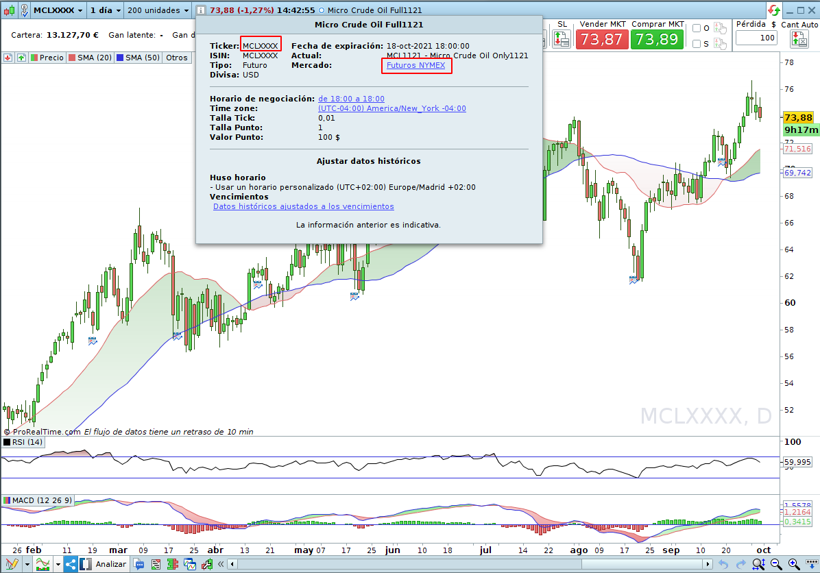
Task: Enable the O checkbox
Action: pyautogui.click(x=697, y=28)
